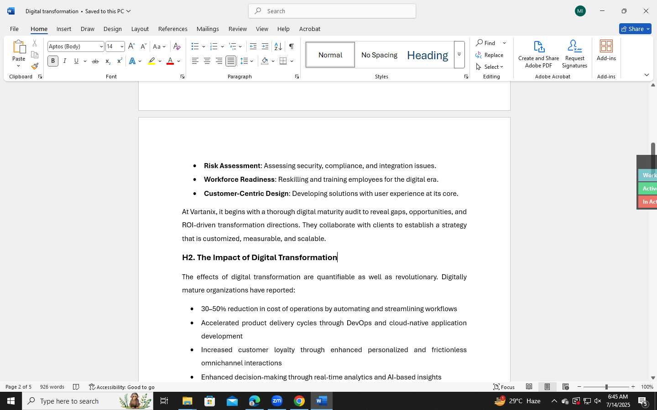Click the Format Painter brush icon

35,66
